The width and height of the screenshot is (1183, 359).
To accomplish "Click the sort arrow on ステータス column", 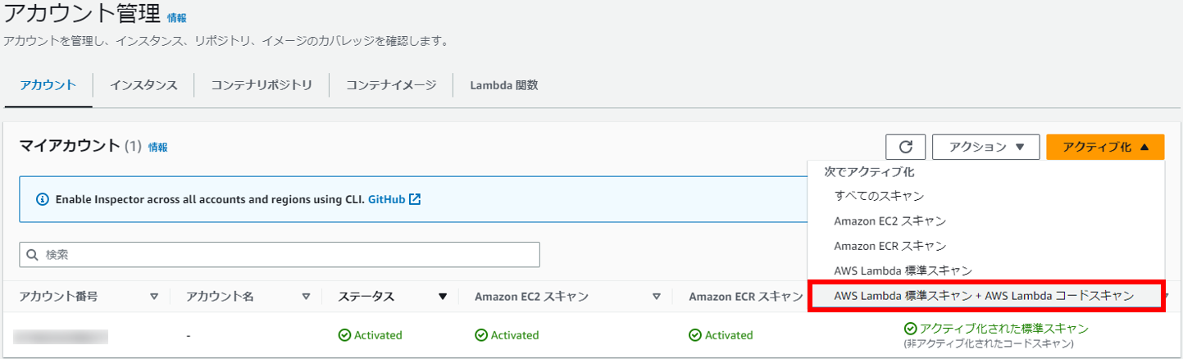I will (x=443, y=297).
